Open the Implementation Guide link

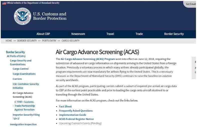73,115
